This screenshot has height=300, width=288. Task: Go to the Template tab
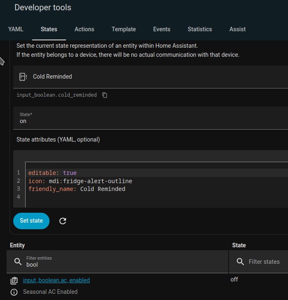point(123,29)
